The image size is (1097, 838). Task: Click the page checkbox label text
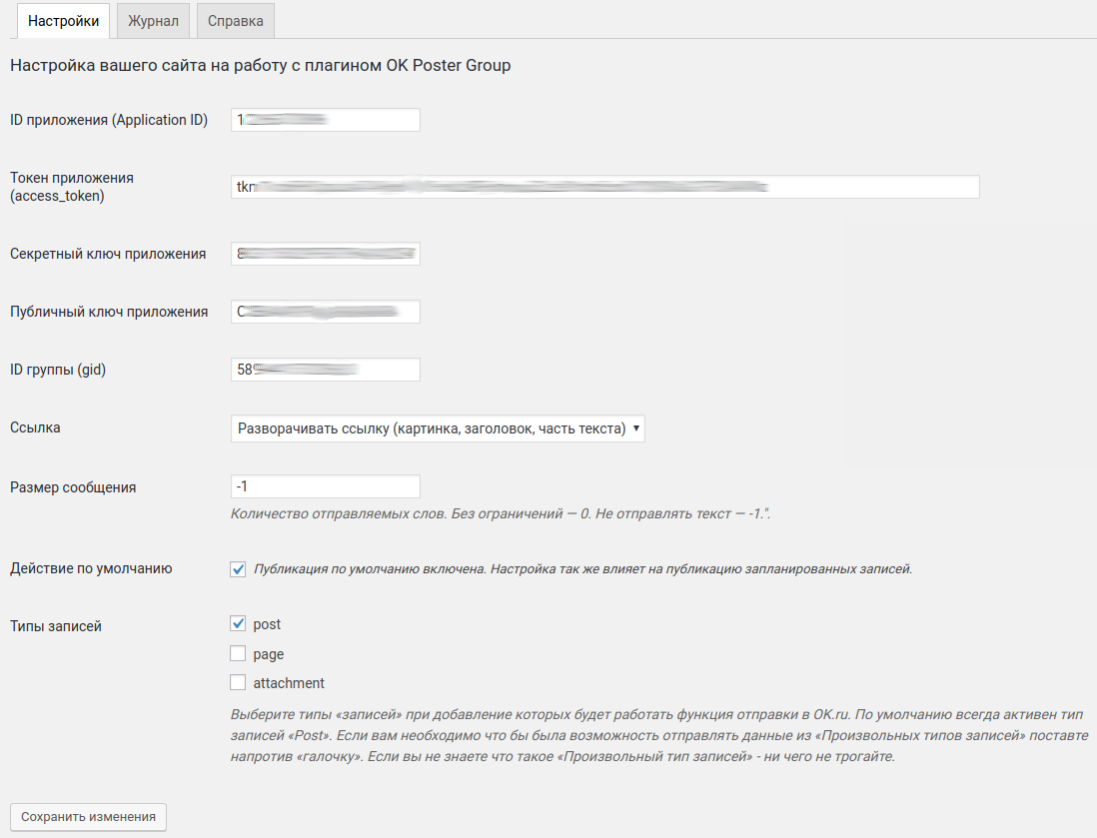coord(269,655)
